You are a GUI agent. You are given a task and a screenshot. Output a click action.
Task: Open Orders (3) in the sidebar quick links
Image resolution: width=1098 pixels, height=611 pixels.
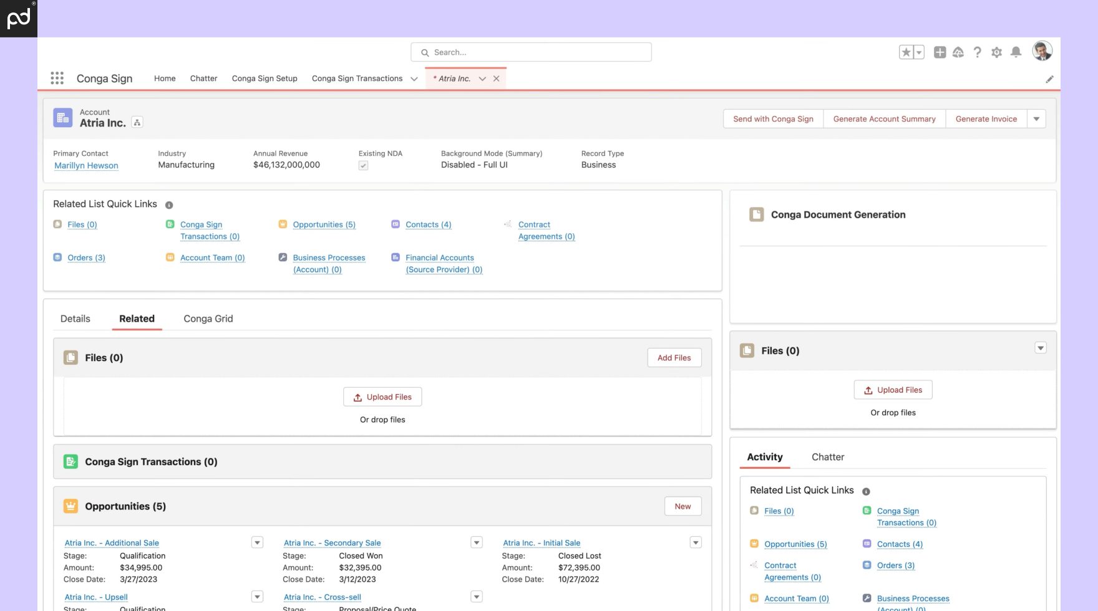pos(896,565)
